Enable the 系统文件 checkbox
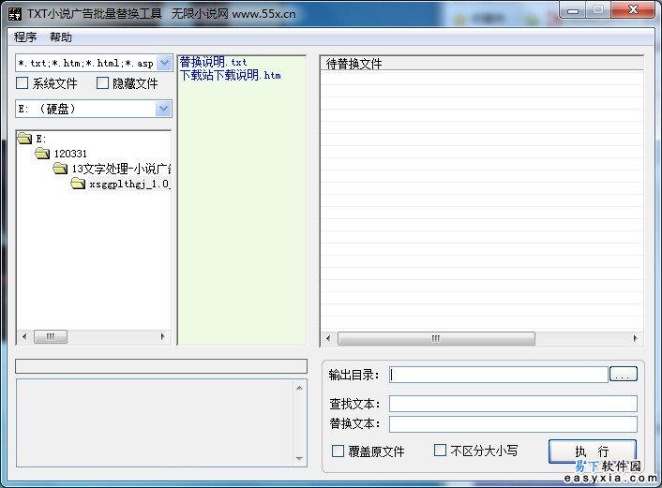662x488 pixels. [22, 82]
